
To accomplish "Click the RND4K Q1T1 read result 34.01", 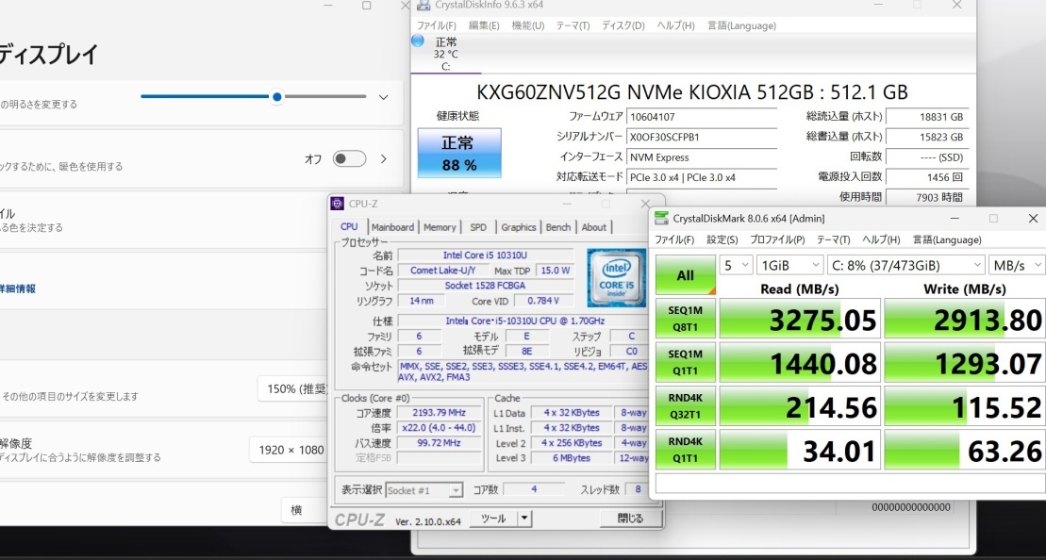I will [x=801, y=450].
